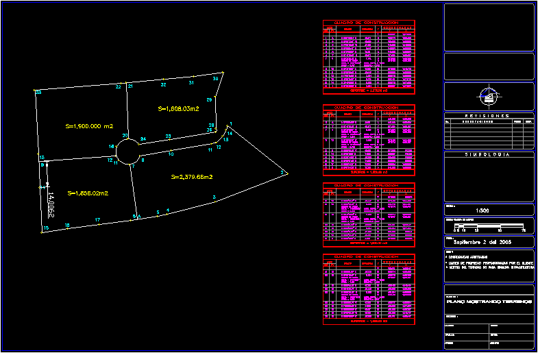
Task: Click the first Cuadro de Construccion table header
Action: click(x=369, y=23)
